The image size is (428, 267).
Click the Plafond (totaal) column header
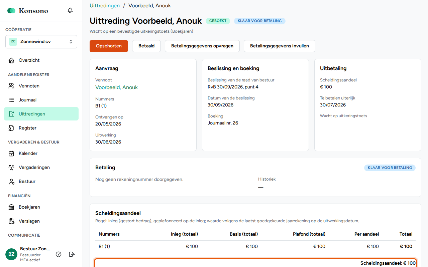[x=309, y=234]
